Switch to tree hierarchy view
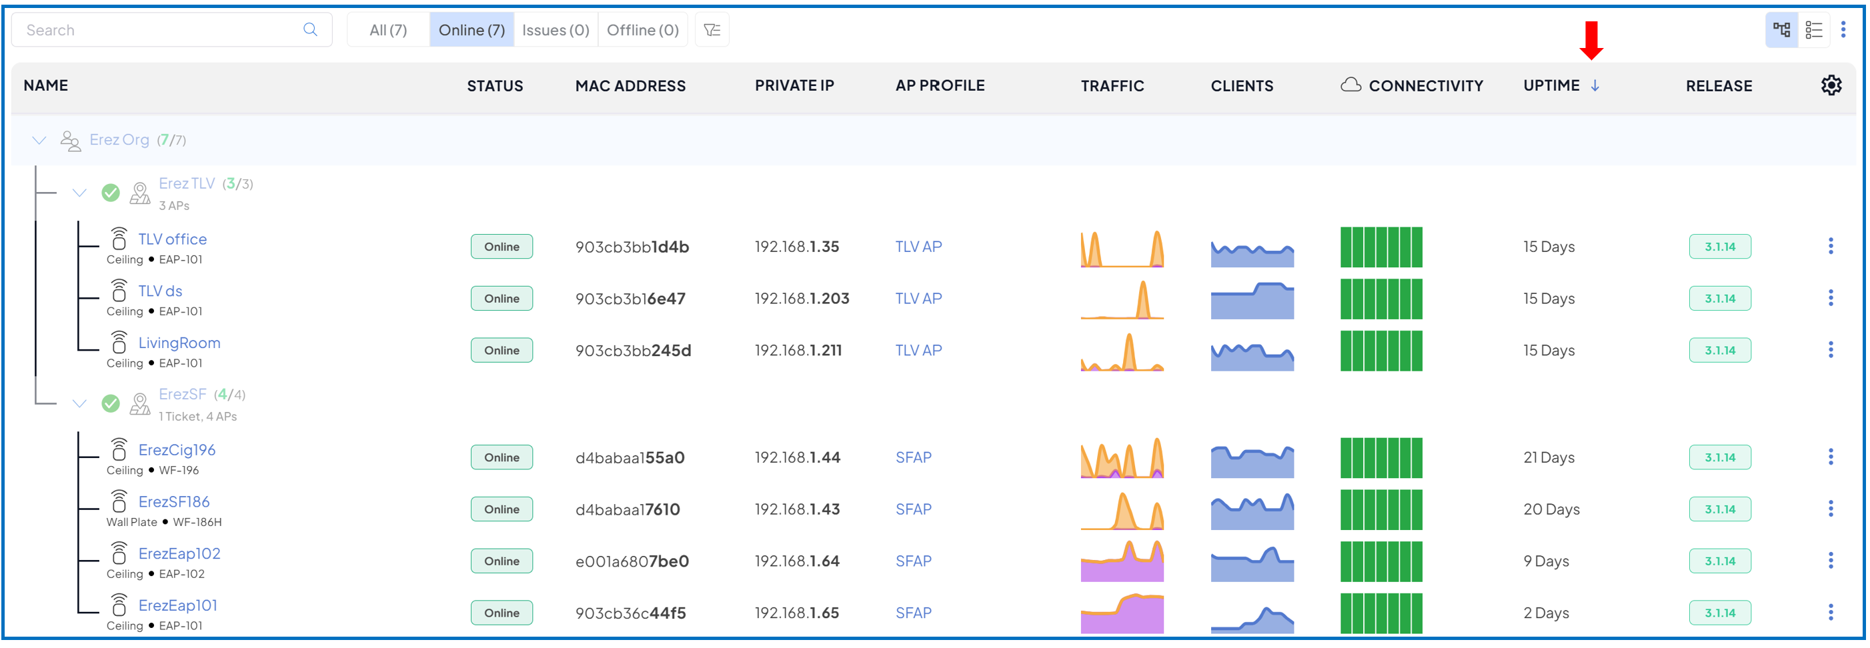Screen dimensions: 1870x648 coord(1781,30)
